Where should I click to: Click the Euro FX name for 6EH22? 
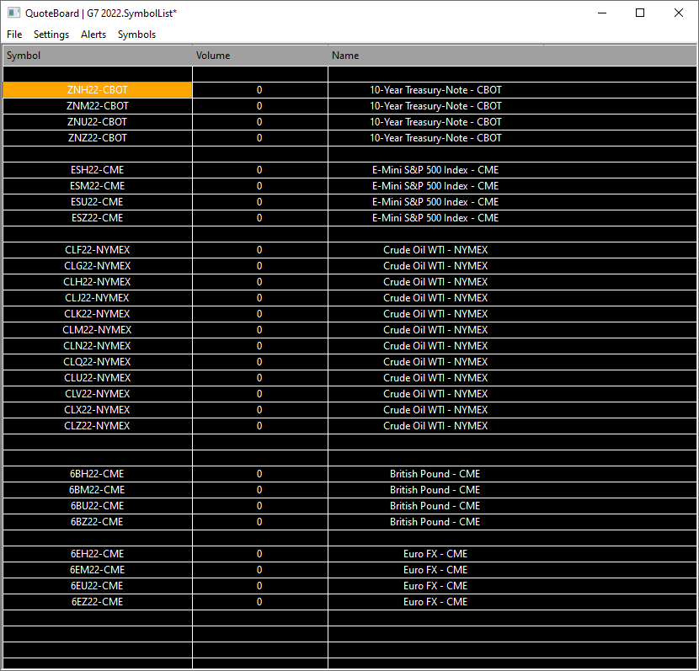[x=435, y=554]
